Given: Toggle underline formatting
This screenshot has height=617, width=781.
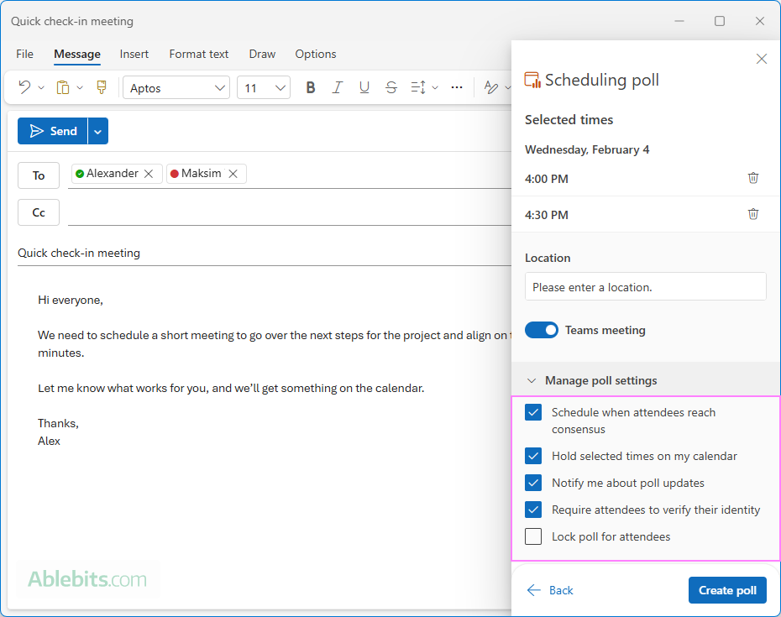Looking at the screenshot, I should point(364,87).
